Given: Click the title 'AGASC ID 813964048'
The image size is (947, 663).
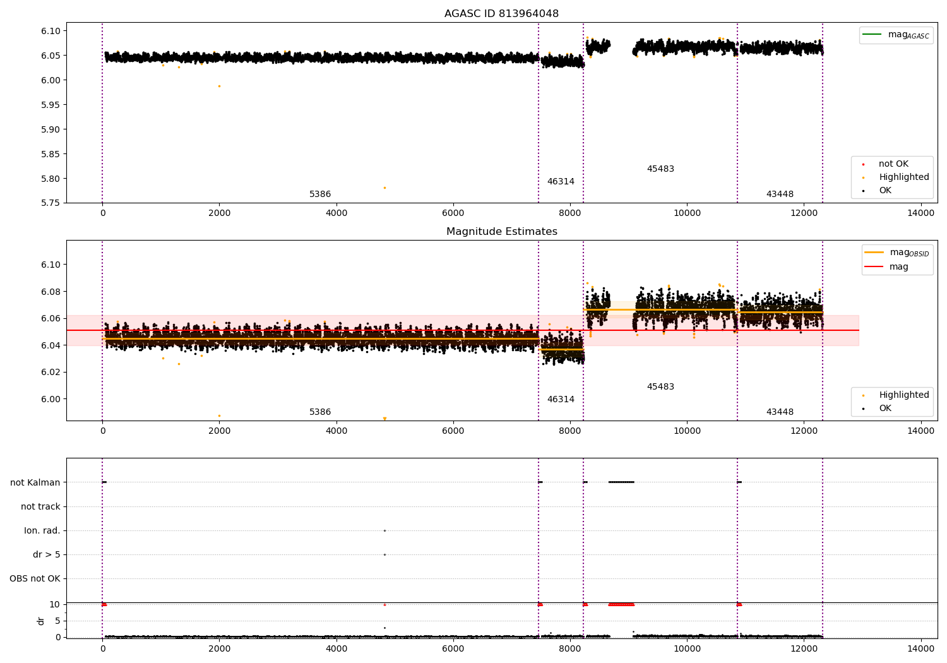Looking at the screenshot, I should point(501,14).
